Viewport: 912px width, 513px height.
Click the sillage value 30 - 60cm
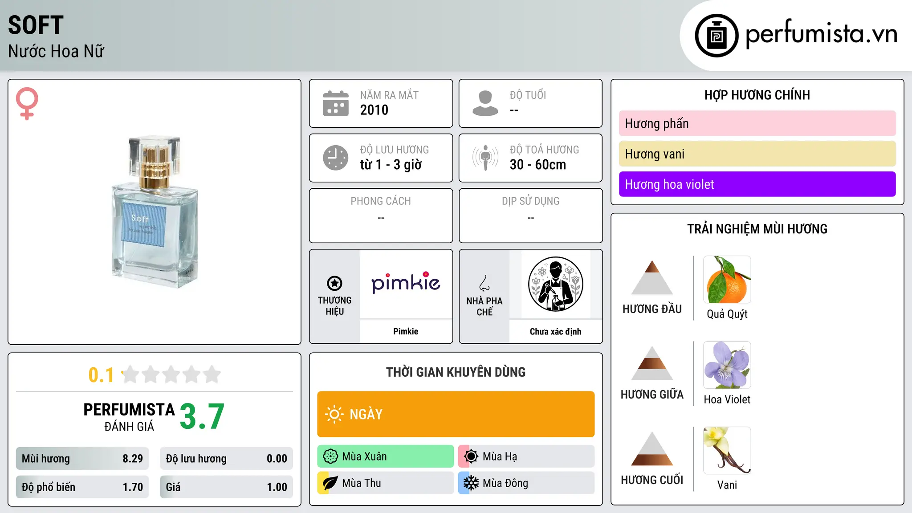[538, 165]
